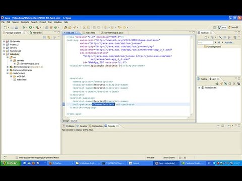Click the Debug toolbar icon

click(24, 27)
